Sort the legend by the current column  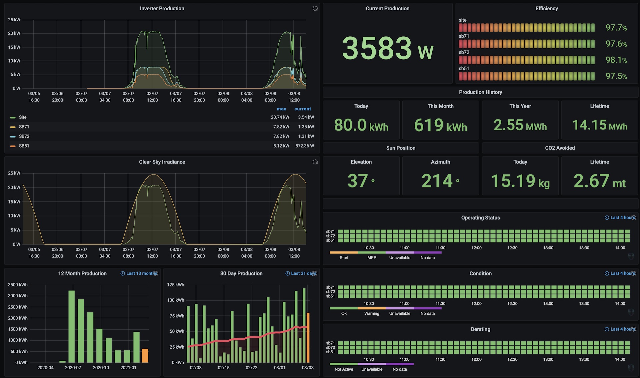[x=302, y=109]
